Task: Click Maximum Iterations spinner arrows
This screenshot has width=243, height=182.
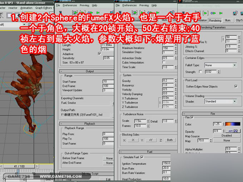Action: coord(175,48)
